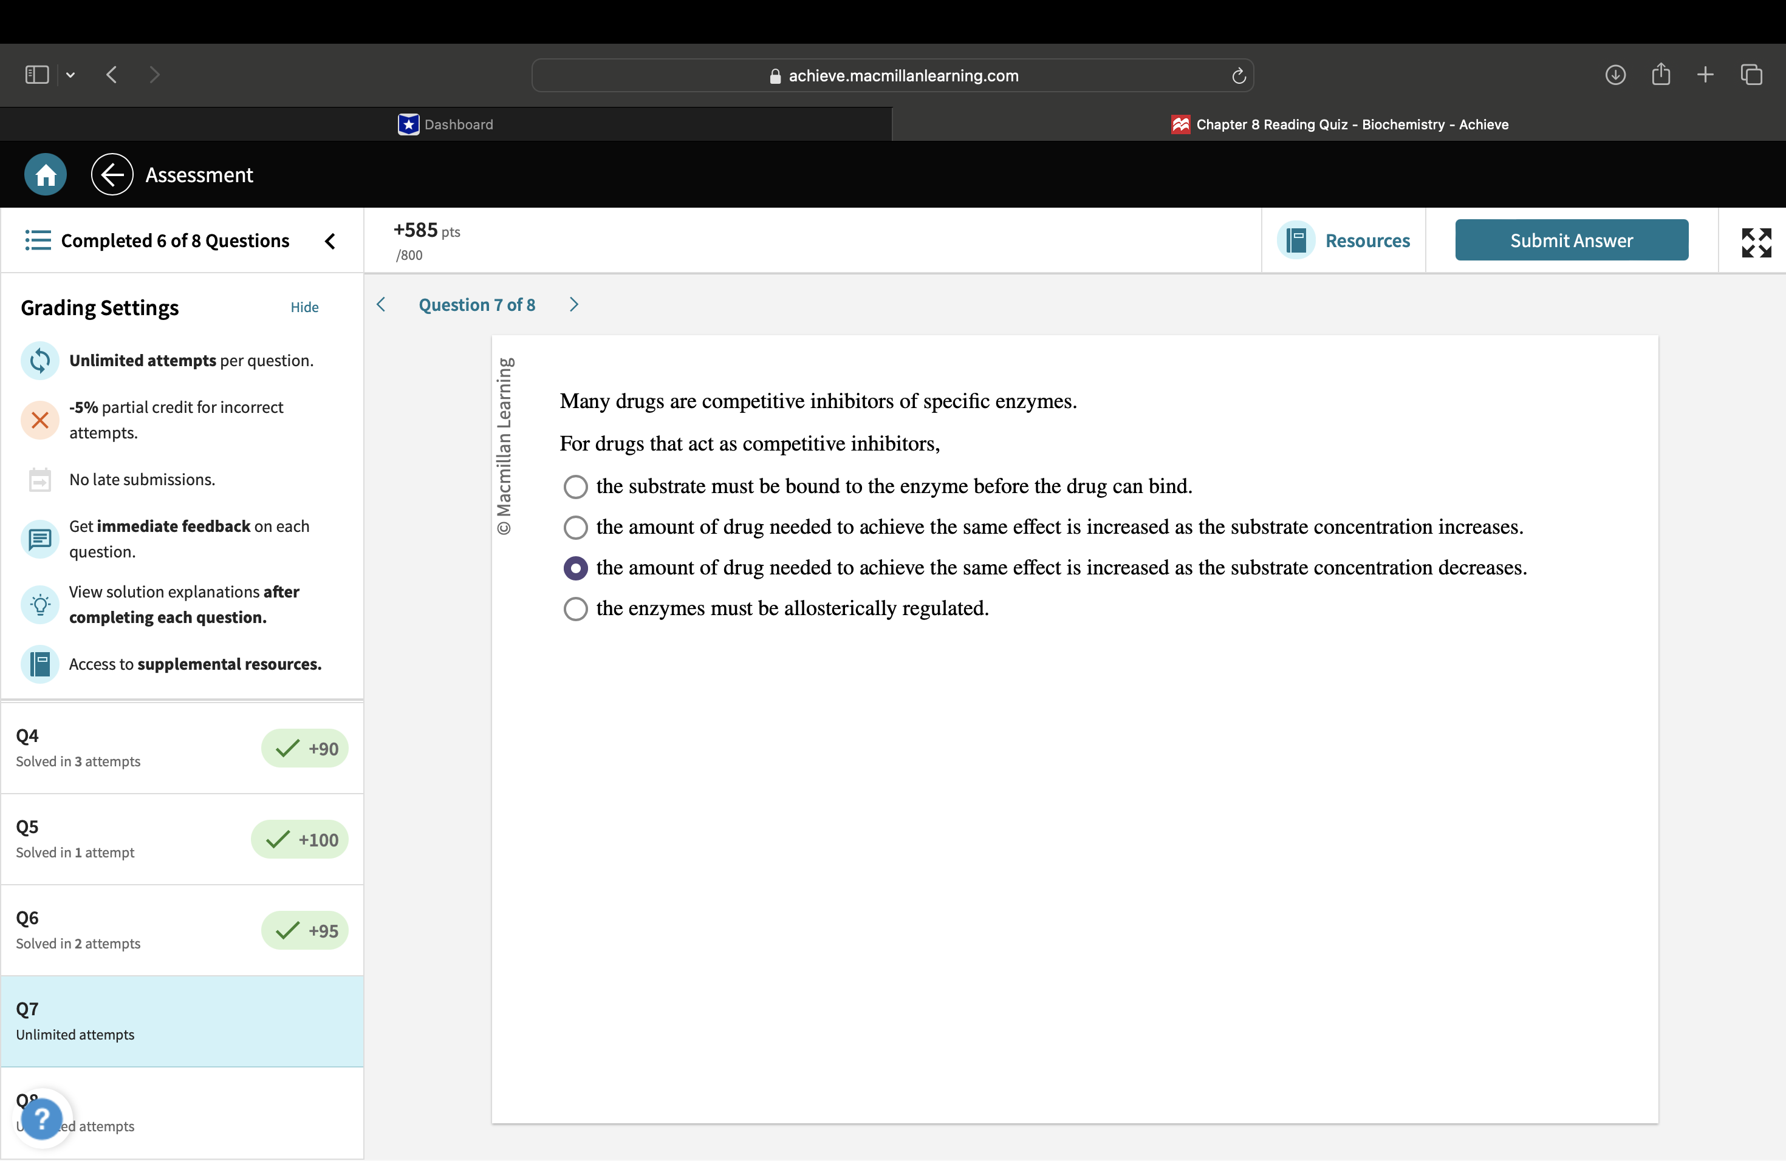Select "substrate must be bound" answer option
Screen dimensions: 1786x1161
(575, 487)
